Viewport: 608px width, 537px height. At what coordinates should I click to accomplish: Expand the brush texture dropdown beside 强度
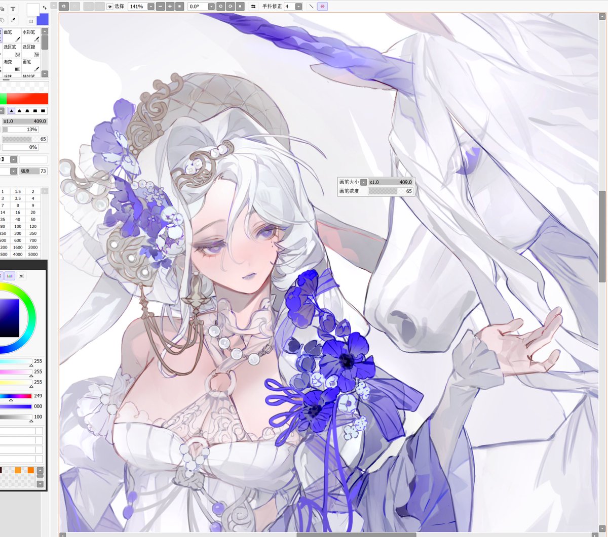(x=14, y=171)
